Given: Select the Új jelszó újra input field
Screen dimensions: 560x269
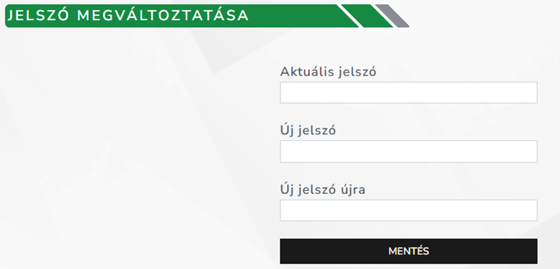Looking at the screenshot, I should coord(408,210).
